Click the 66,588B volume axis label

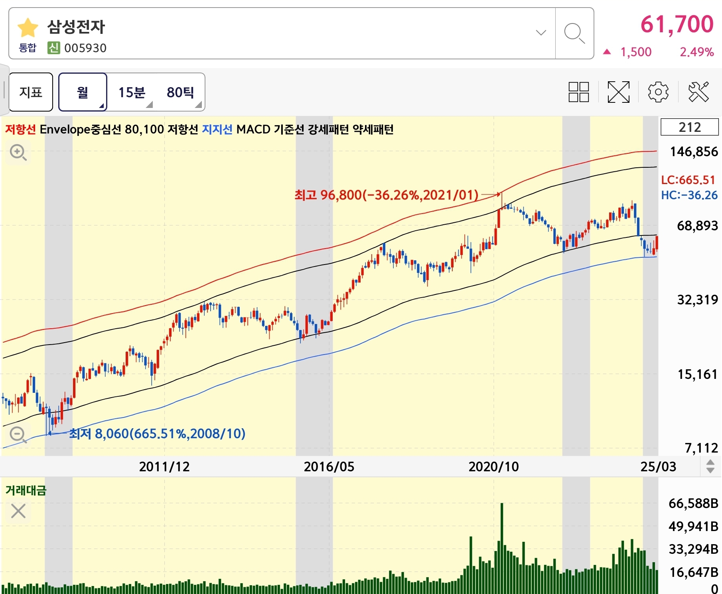pyautogui.click(x=694, y=503)
